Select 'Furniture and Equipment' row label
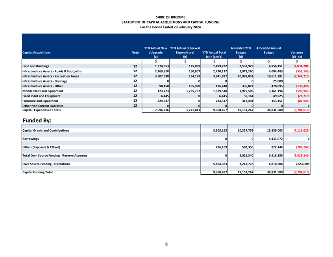This screenshot has height=257, width=333. pyautogui.click(x=40, y=101)
